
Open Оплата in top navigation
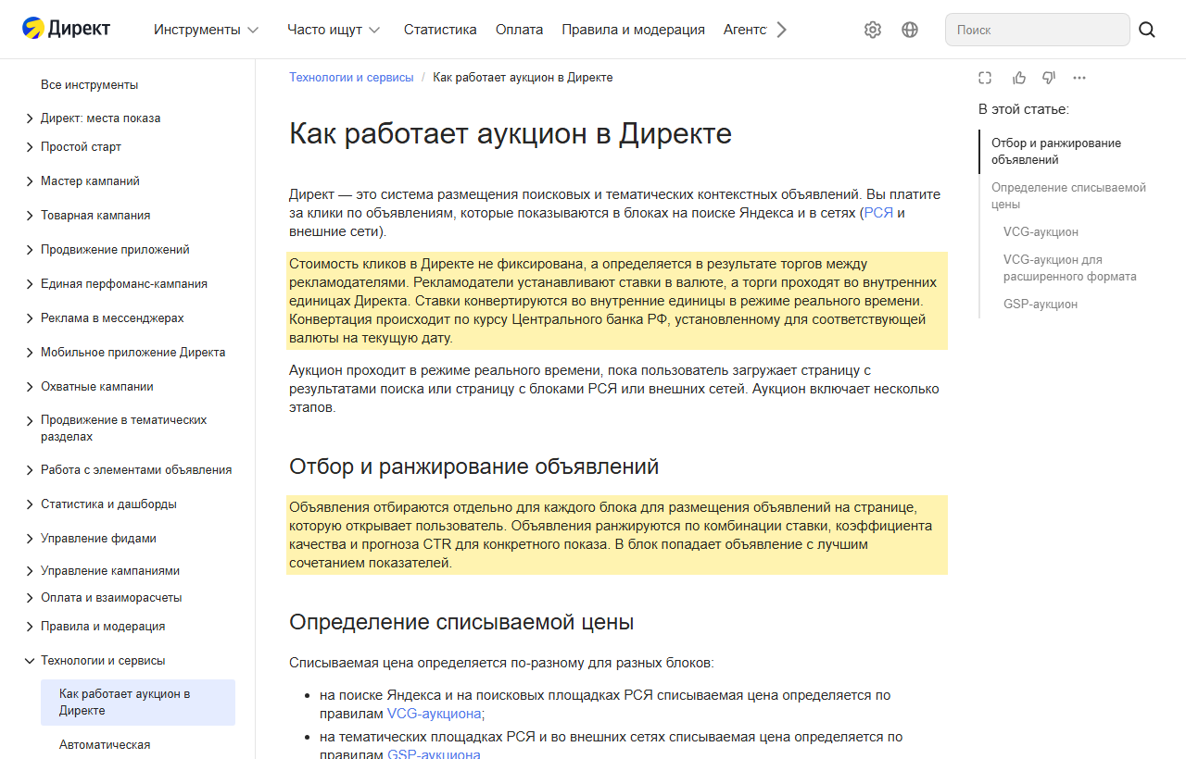(519, 30)
